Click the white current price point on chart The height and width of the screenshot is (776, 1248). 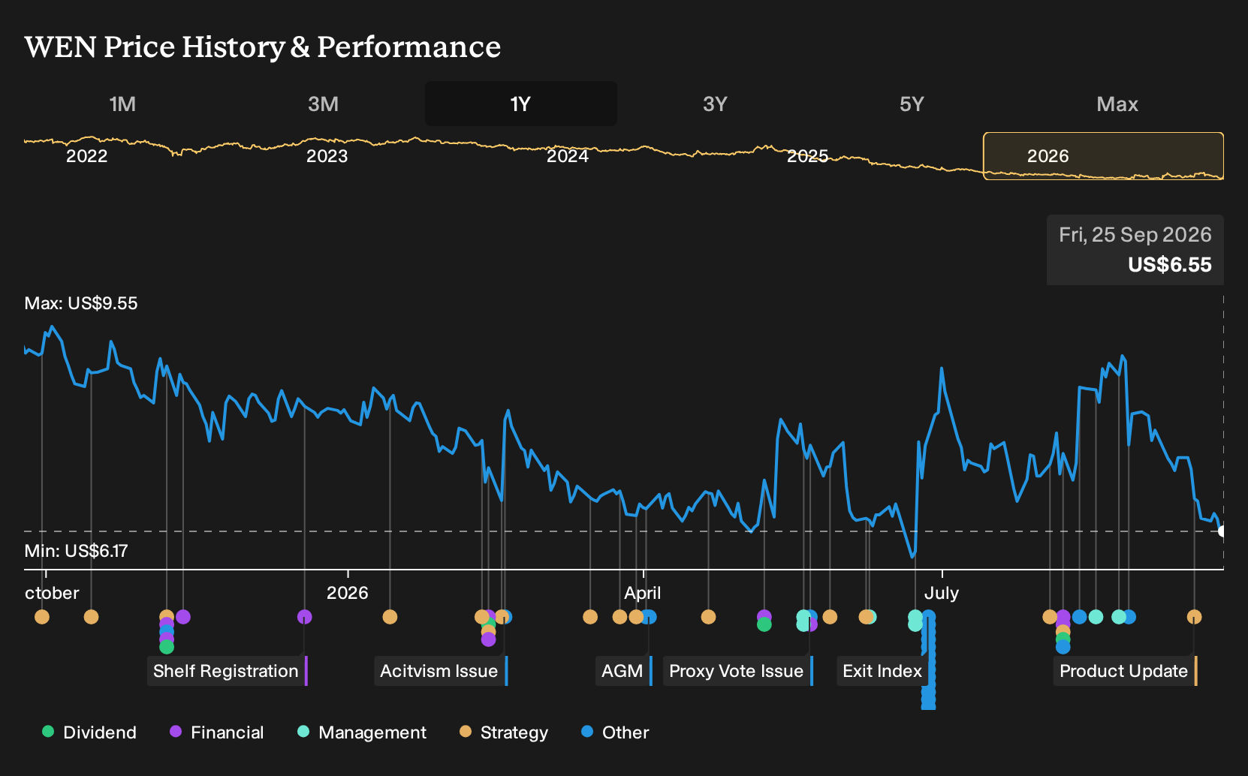(x=1222, y=531)
